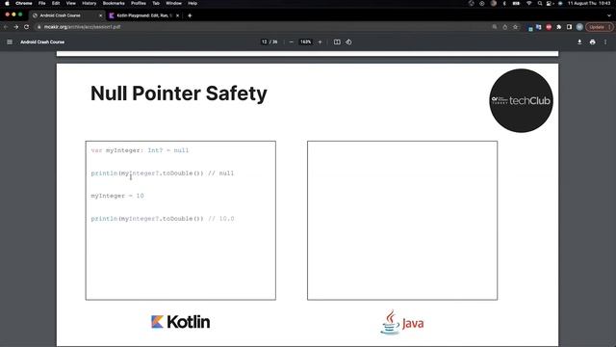
Task: Rotate the PDF counterclockwise
Action: coord(348,42)
